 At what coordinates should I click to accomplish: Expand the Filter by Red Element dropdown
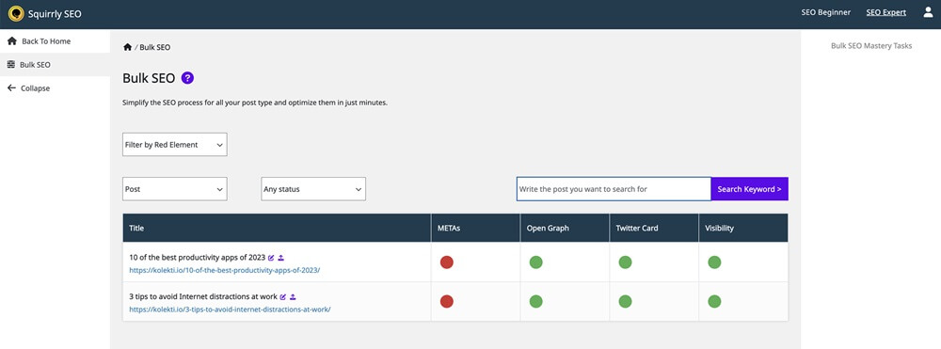coord(175,145)
